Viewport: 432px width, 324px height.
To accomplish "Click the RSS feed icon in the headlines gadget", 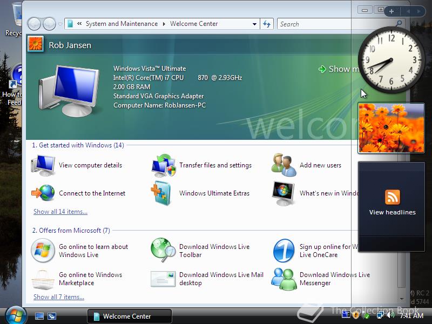I will pyautogui.click(x=393, y=197).
